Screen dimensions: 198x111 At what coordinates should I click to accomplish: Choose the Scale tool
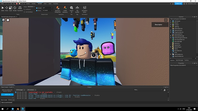(x=11, y=9)
